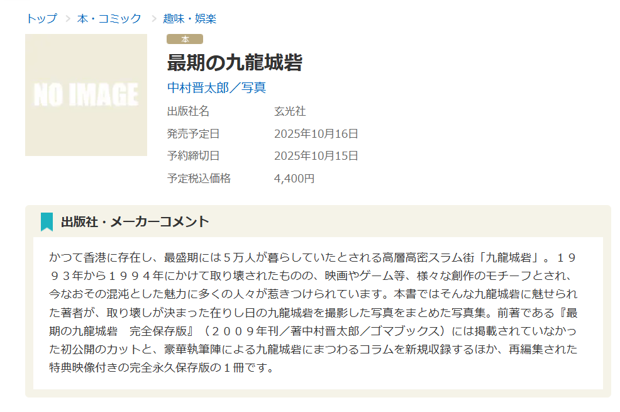Viewport: 620px width, 412px height.
Task: Open author link 中村晋太郎／写真
Action: coord(216,87)
